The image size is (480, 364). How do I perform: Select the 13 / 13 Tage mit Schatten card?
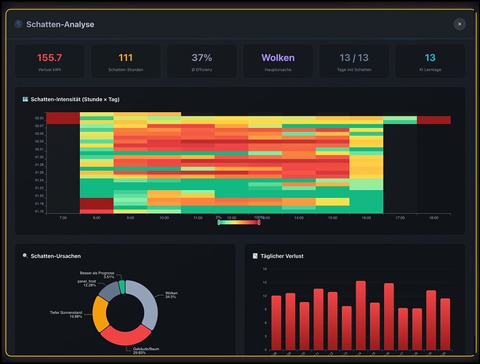[354, 61]
